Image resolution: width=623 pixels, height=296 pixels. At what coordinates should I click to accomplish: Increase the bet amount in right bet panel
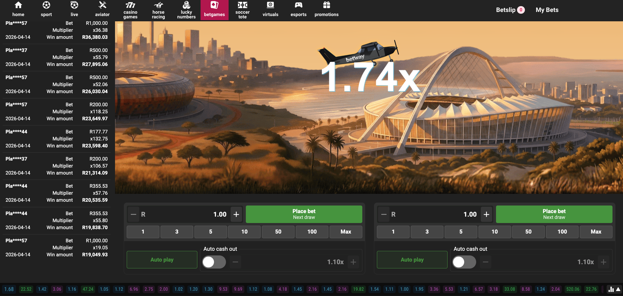487,214
